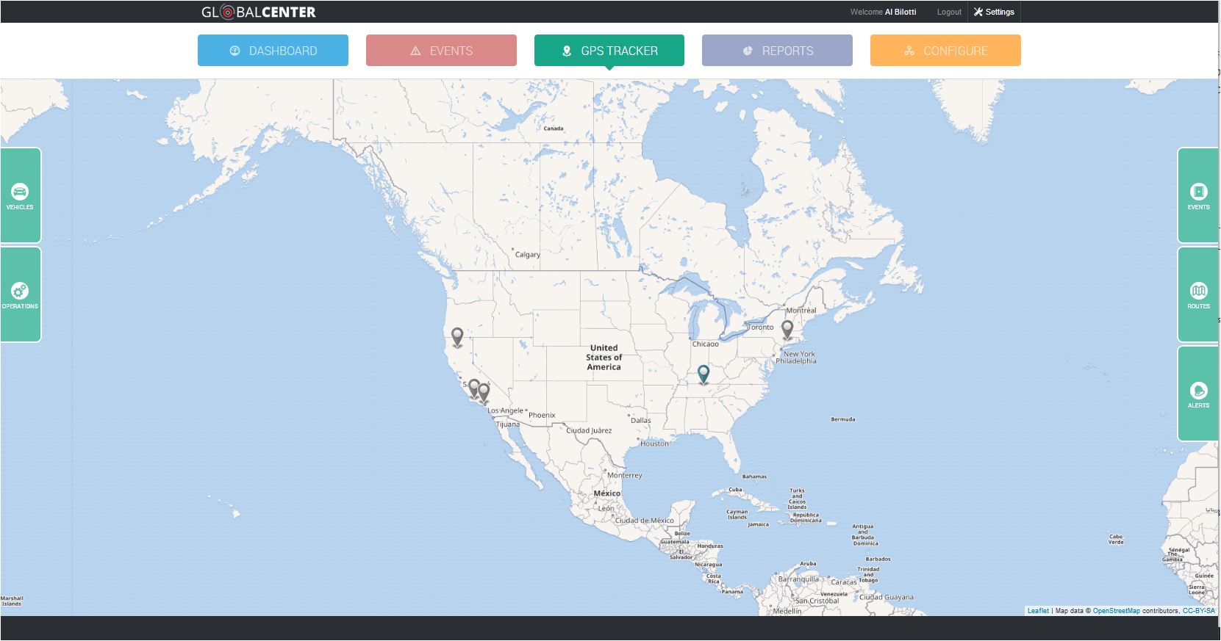Click the user name Al Bilotti

coord(900,12)
